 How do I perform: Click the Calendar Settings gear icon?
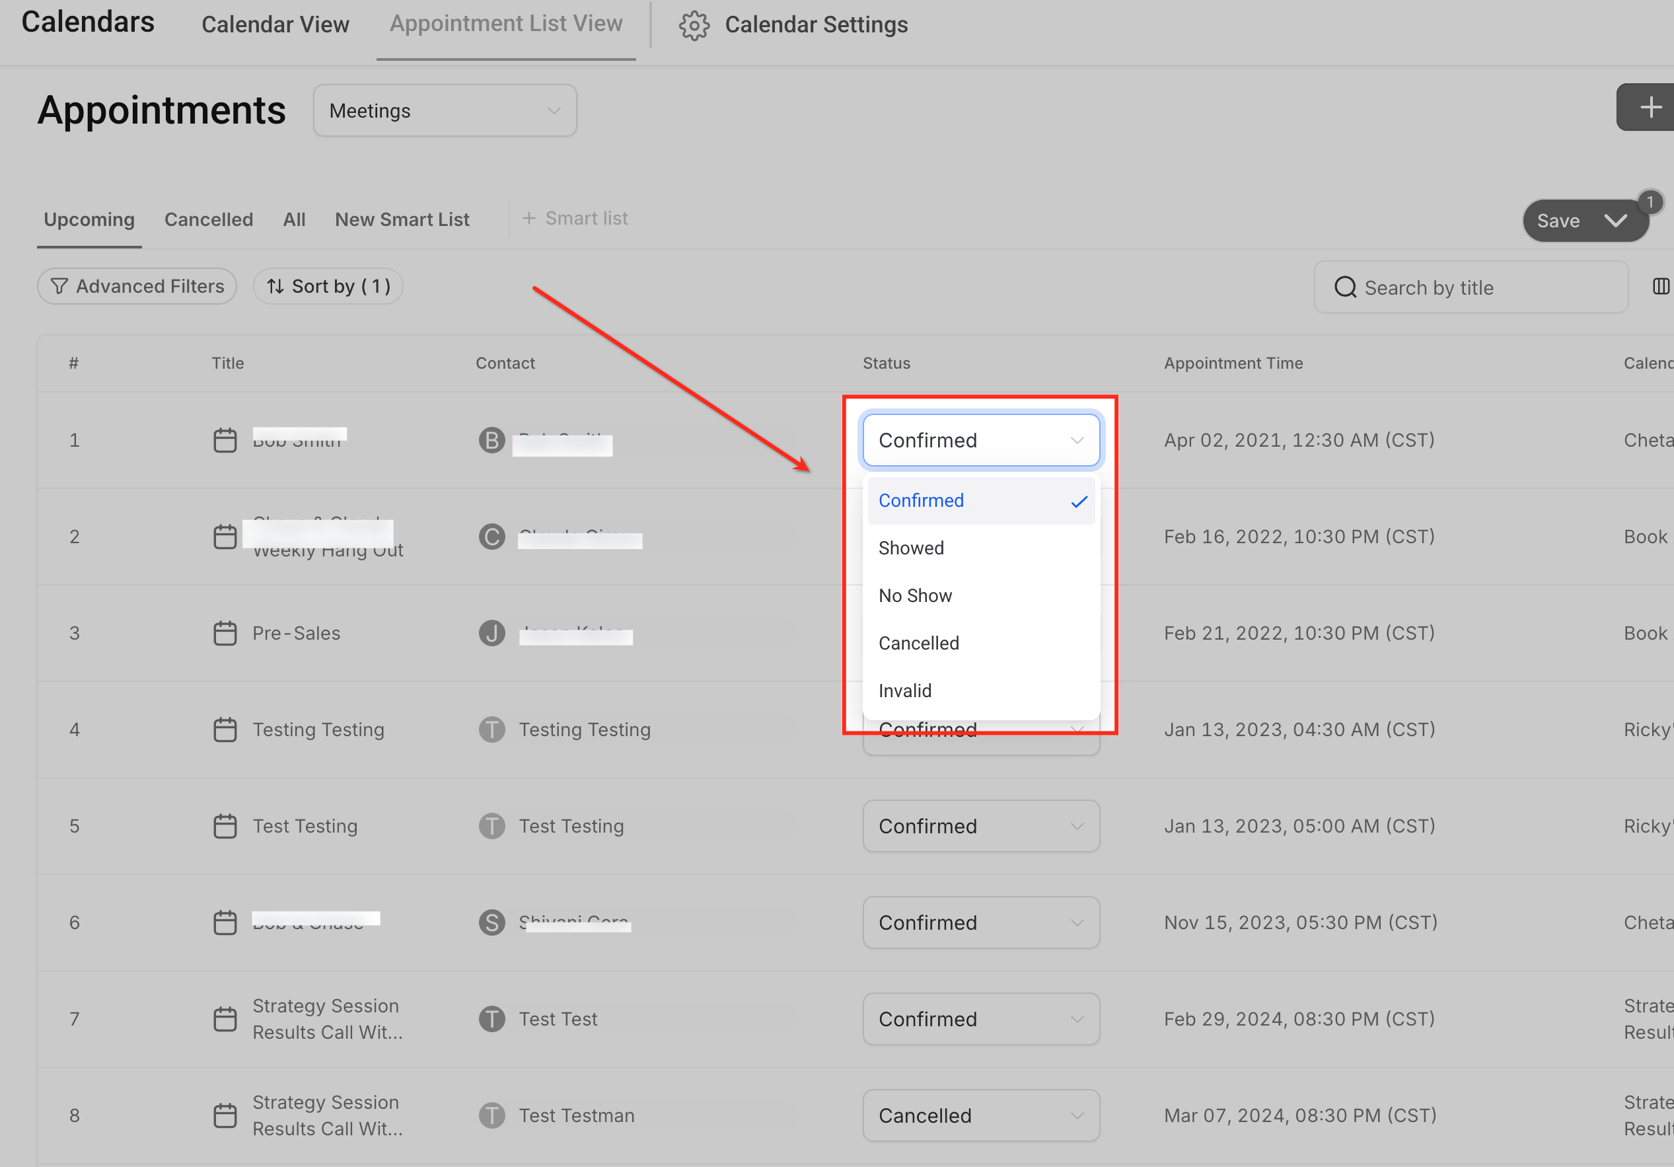click(x=694, y=26)
